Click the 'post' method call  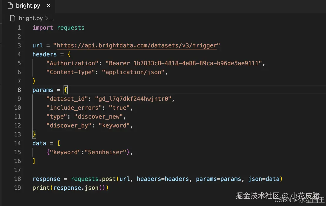point(109,179)
